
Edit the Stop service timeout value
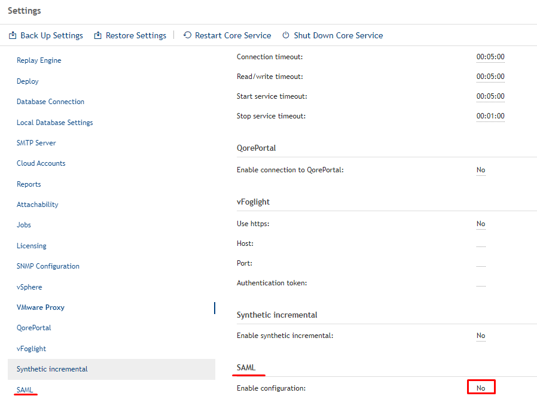[490, 116]
